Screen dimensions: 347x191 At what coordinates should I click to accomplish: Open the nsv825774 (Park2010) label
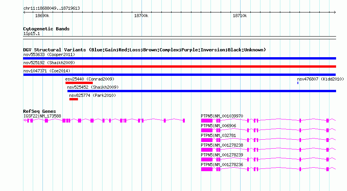pos(92,95)
